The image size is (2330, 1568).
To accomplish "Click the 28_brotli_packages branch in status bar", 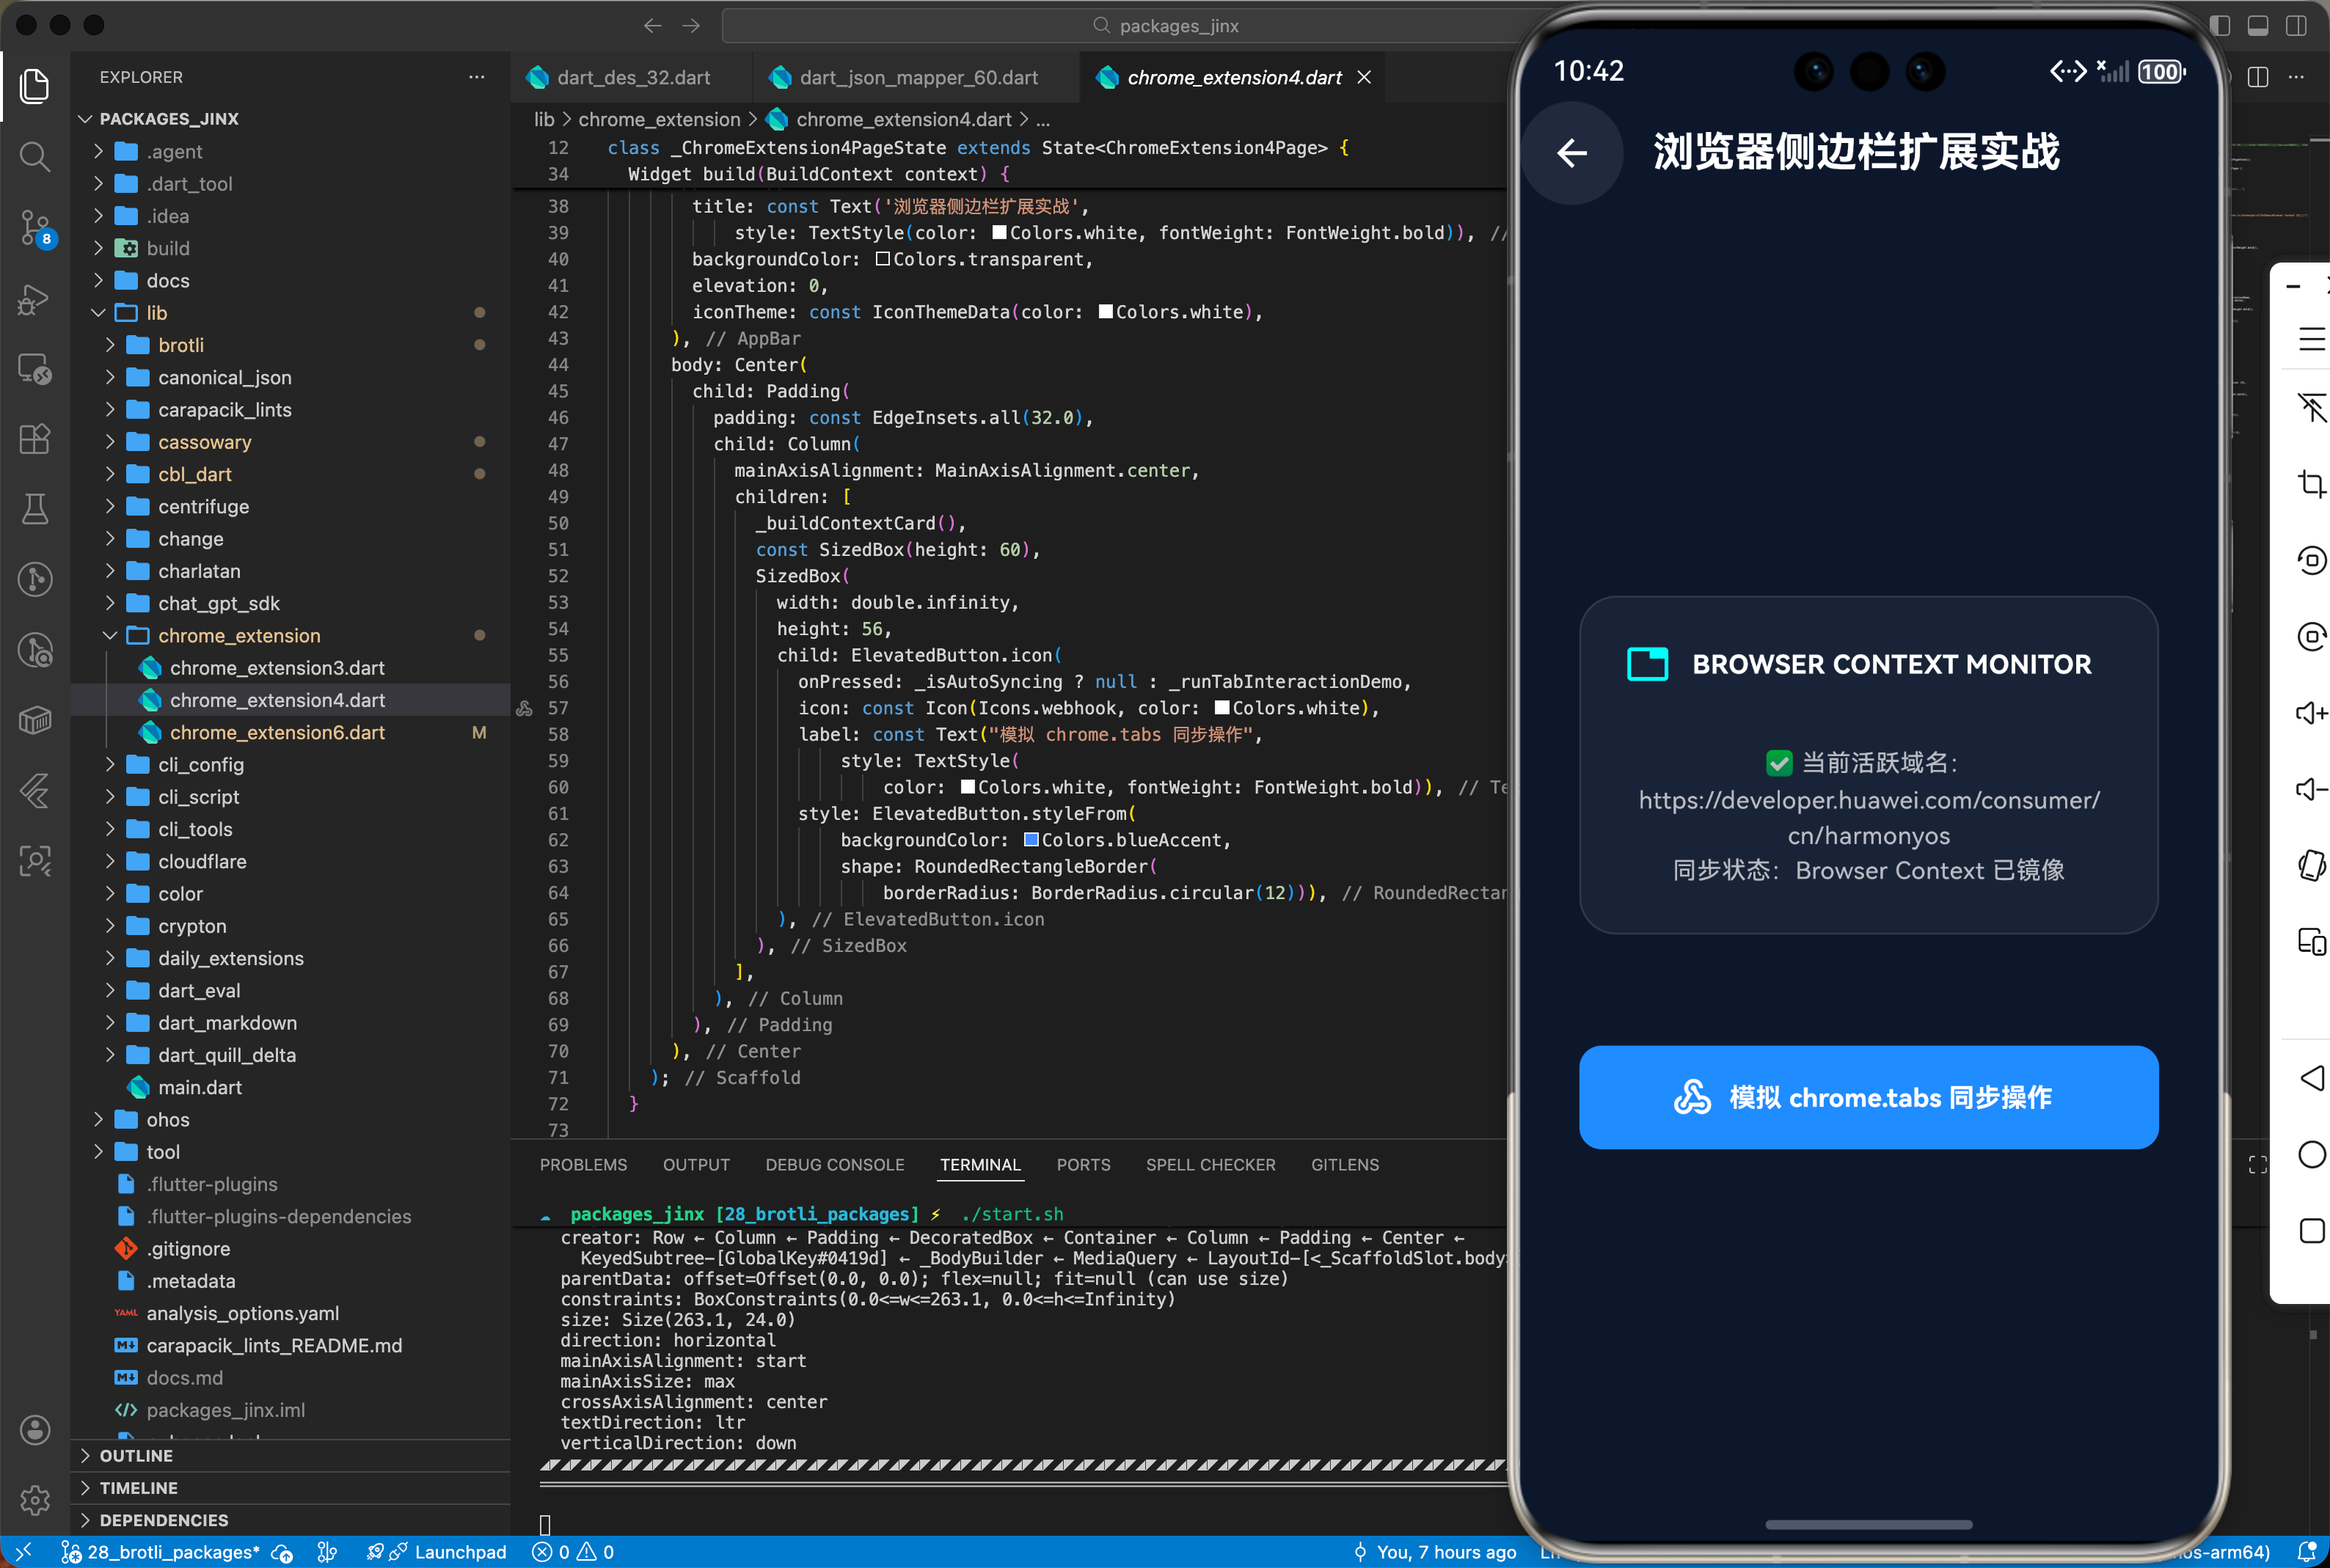I will (x=172, y=1551).
